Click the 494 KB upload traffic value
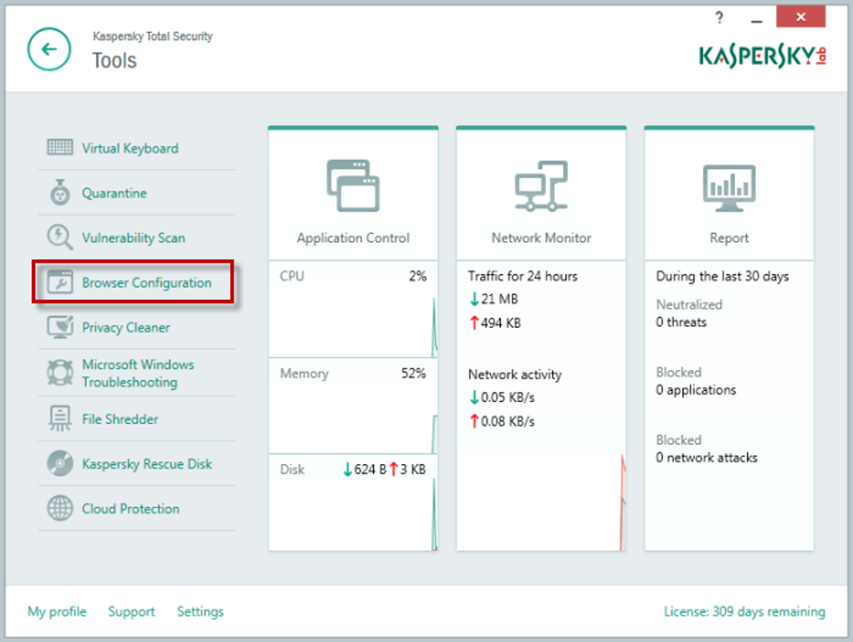The image size is (853, 642). (496, 323)
